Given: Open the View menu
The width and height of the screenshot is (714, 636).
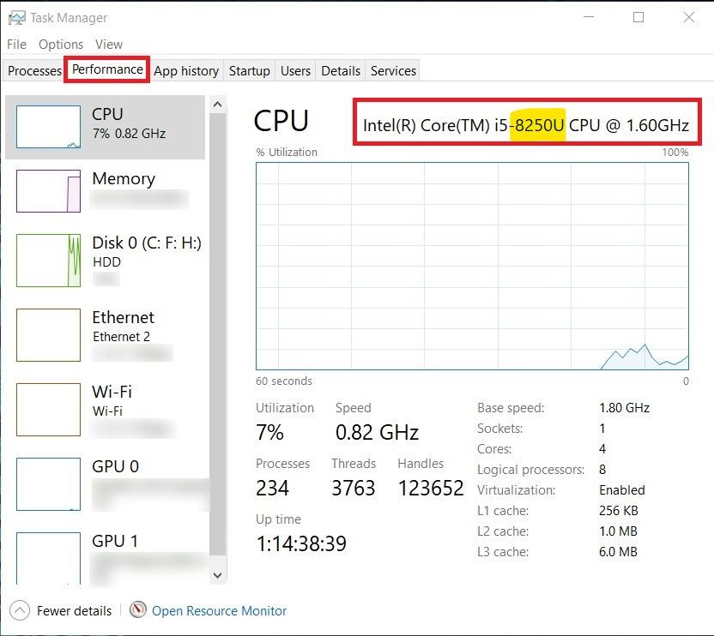Looking at the screenshot, I should pyautogui.click(x=108, y=44).
